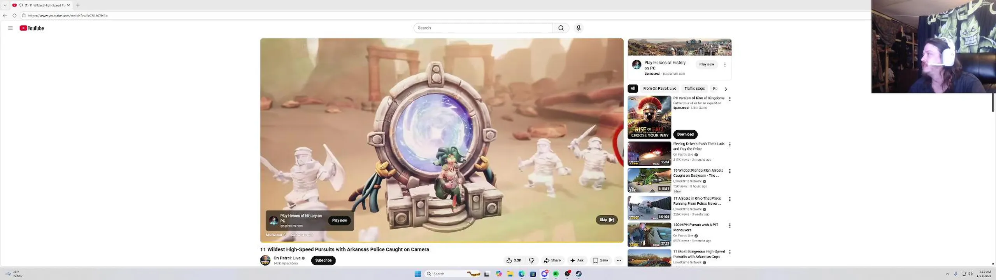
Task: Open options for 10 Wildest Florida Man video
Action: click(730, 171)
